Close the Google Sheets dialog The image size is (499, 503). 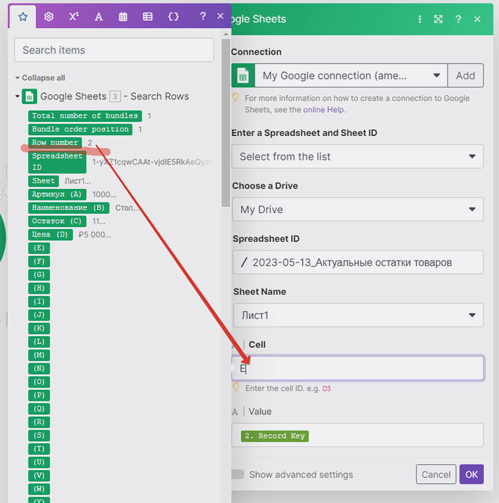point(477,19)
